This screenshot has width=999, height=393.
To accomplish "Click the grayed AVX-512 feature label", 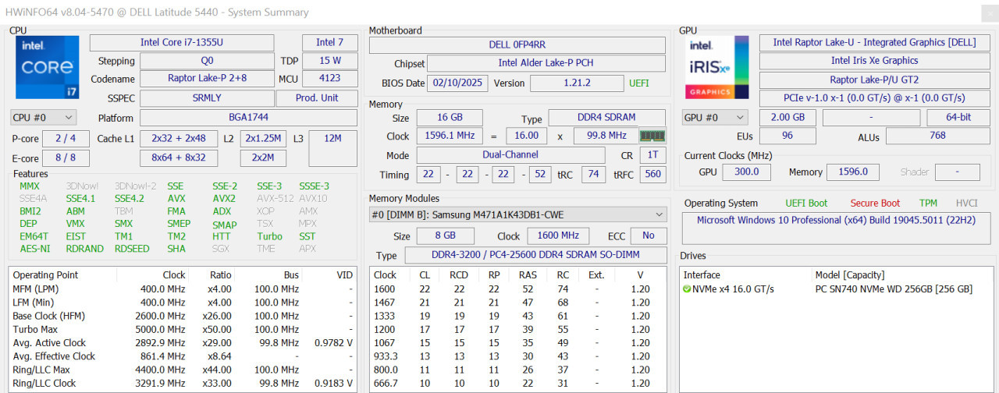I will pos(276,199).
